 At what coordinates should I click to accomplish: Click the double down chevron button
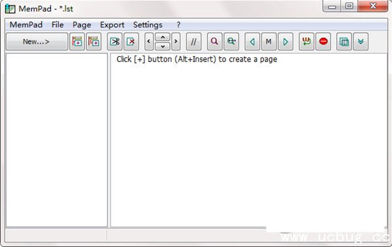pos(361,42)
